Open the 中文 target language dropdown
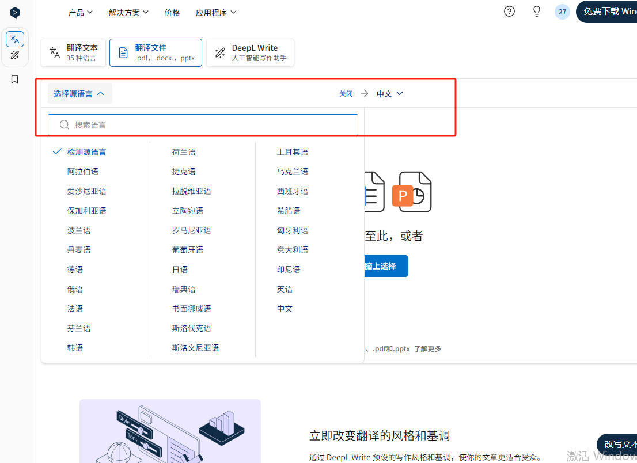This screenshot has width=637, height=463. tap(389, 94)
